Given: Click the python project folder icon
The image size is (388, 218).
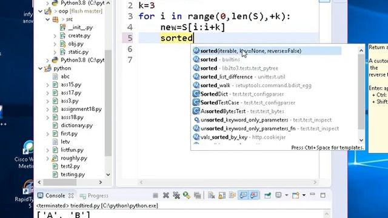Looking at the screenshot, I should coord(48,68).
